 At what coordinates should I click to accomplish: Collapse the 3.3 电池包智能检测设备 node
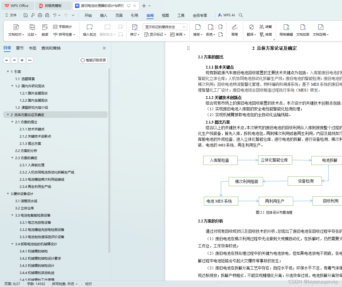click(12, 215)
